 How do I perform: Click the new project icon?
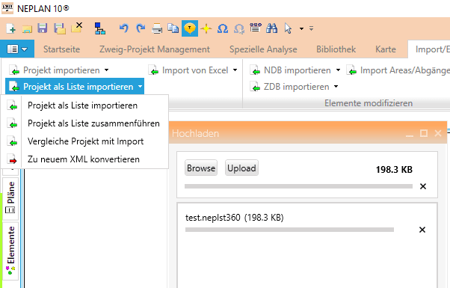pos(11,28)
